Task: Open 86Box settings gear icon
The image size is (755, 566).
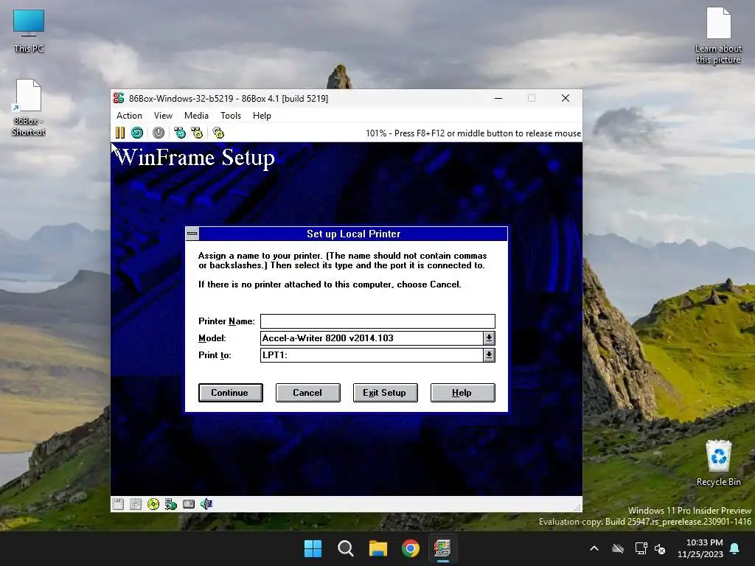Action: [218, 133]
